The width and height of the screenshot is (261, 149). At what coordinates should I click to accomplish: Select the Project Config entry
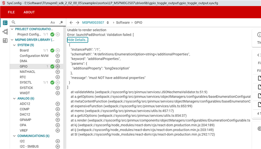pos(29,34)
